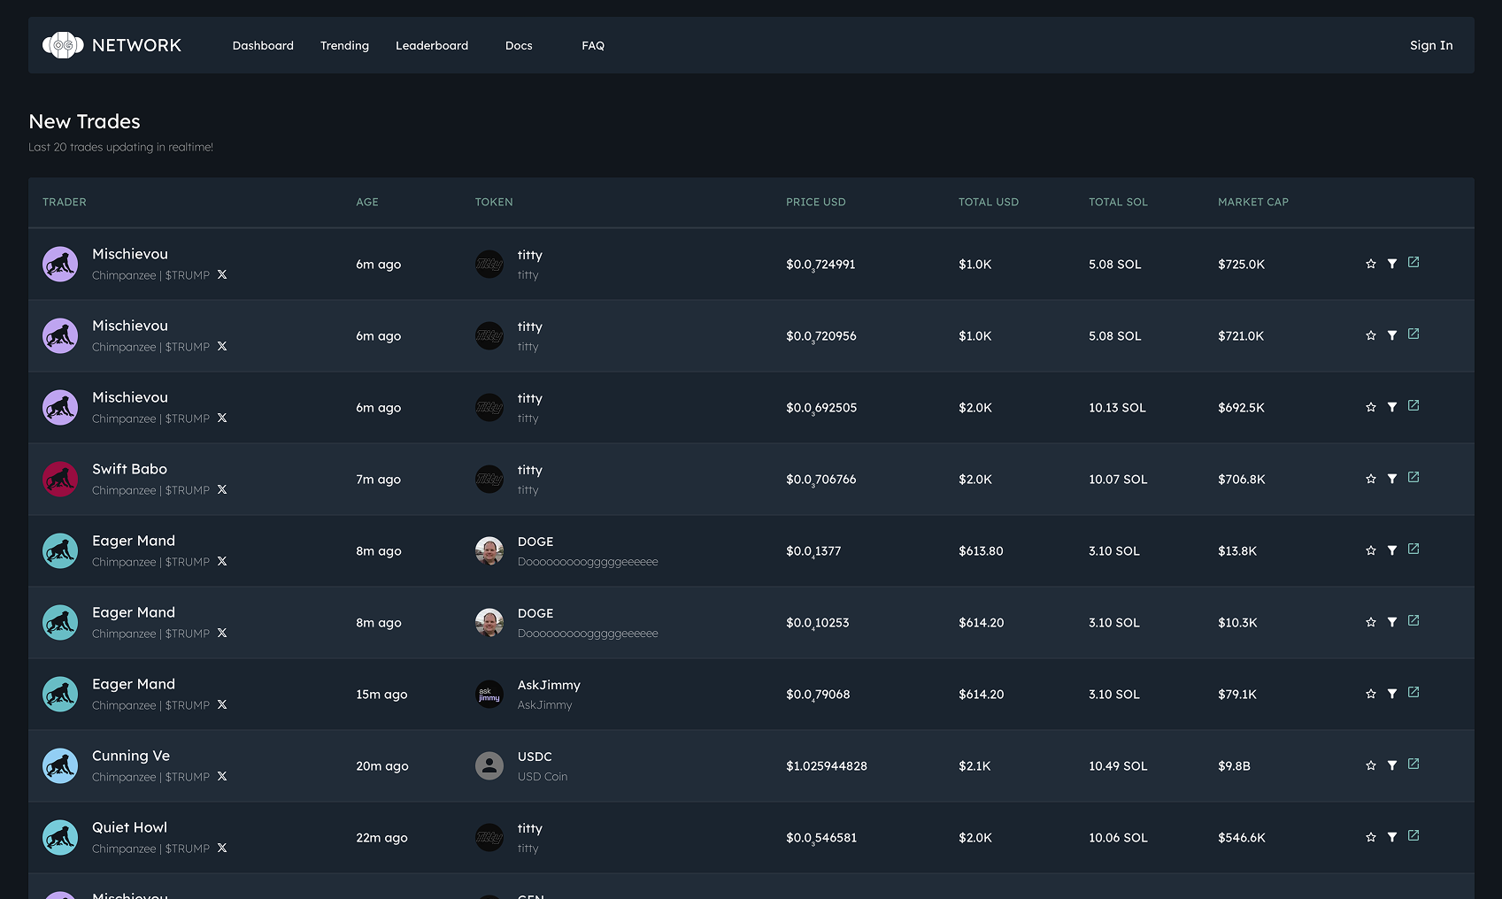The height and width of the screenshot is (899, 1502).
Task: Open the external link for Mischievou's first titty trade
Action: (1413, 262)
